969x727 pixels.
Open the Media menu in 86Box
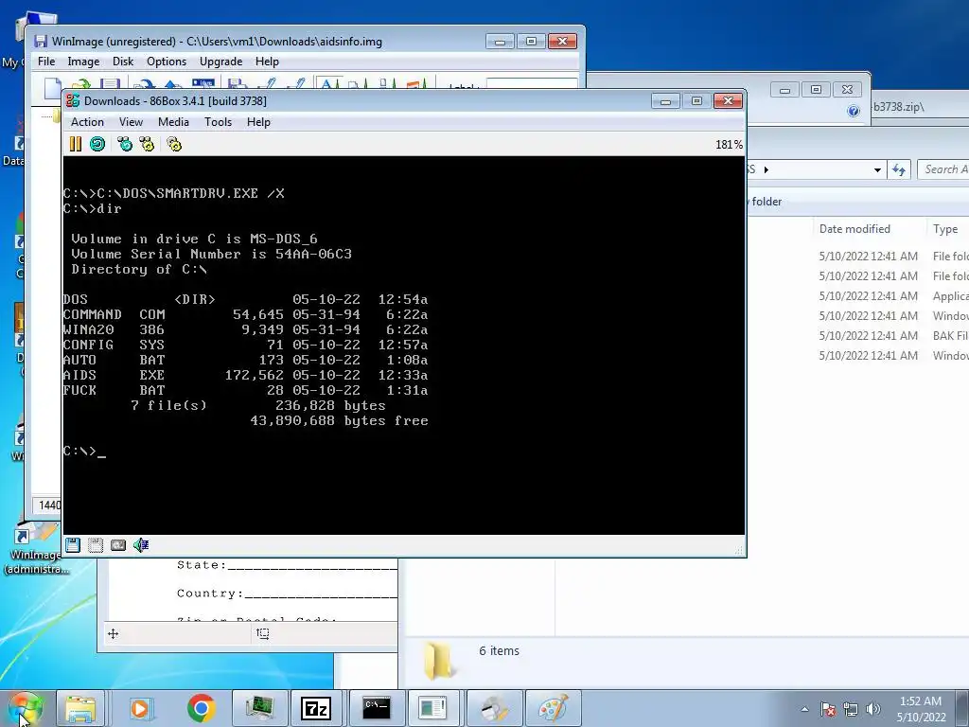[174, 122]
